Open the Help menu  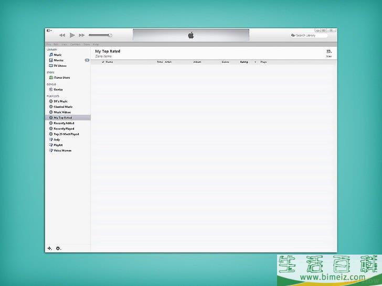pyautogui.click(x=95, y=45)
